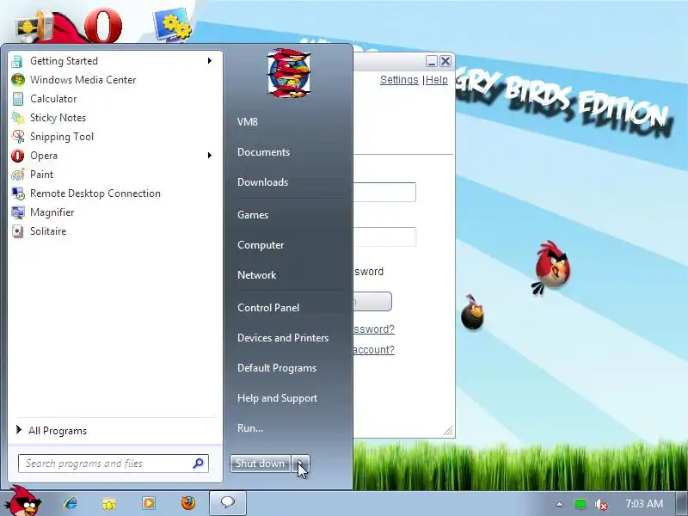The height and width of the screenshot is (516, 688).
Task: Click the Sticky Notes icon
Action: point(17,118)
